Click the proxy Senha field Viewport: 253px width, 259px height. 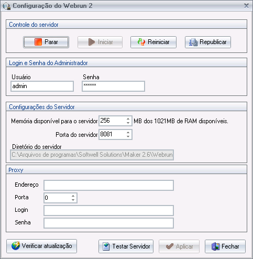(108, 223)
